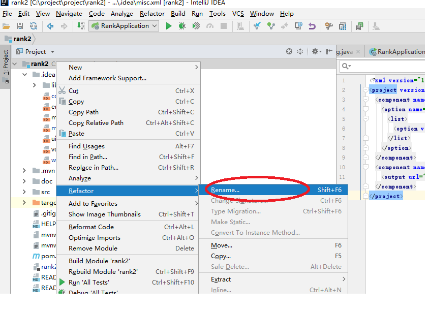Viewport: 429px width, 313px height.
Task: Open the Refactor menu in menu bar
Action: tap(152, 14)
